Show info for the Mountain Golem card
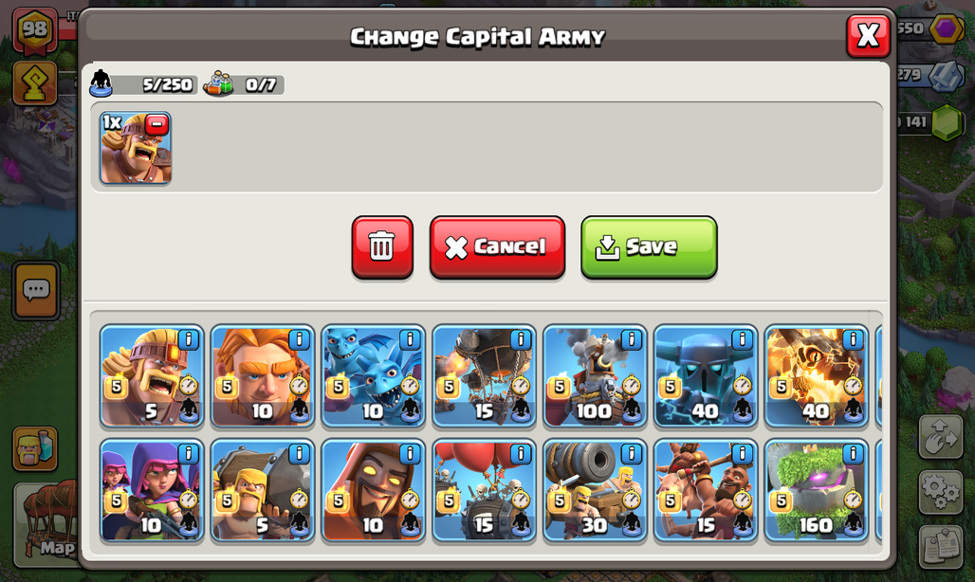Screen dimensions: 975x582 click(x=853, y=454)
